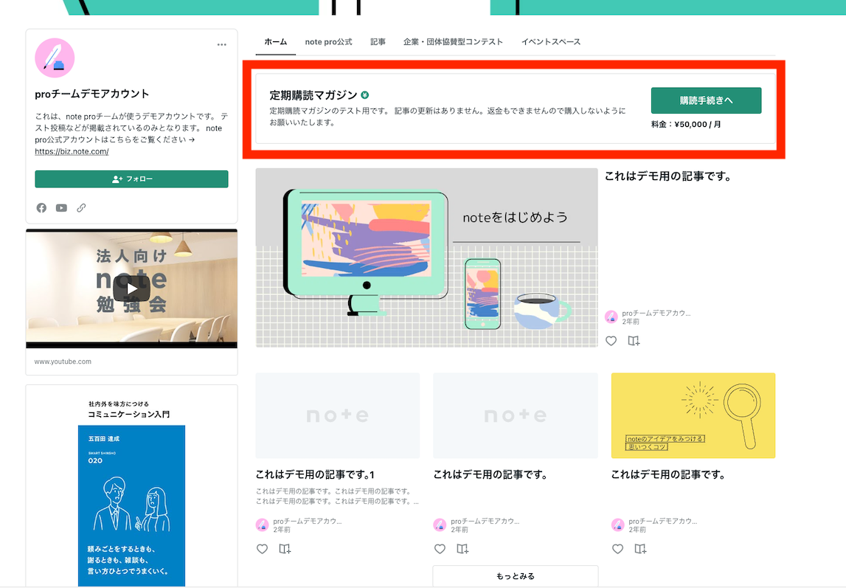Image resolution: width=846 pixels, height=588 pixels.
Task: Open the イベントスペース tab
Action: [x=551, y=41]
